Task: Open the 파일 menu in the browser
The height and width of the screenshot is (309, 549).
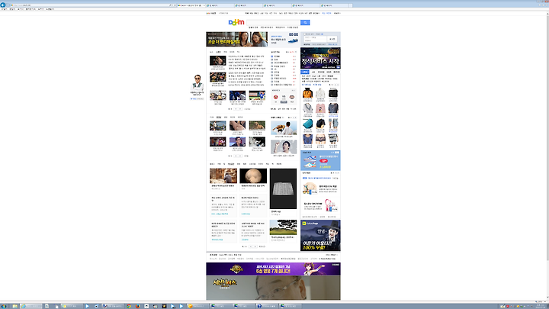Action: click(x=4, y=9)
